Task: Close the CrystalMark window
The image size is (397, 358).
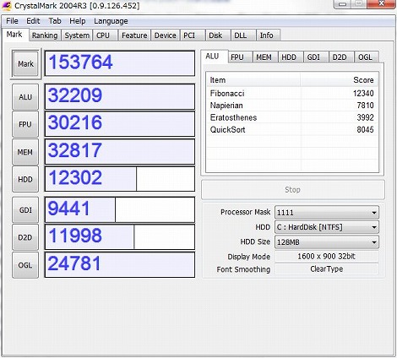Action: 382,3
